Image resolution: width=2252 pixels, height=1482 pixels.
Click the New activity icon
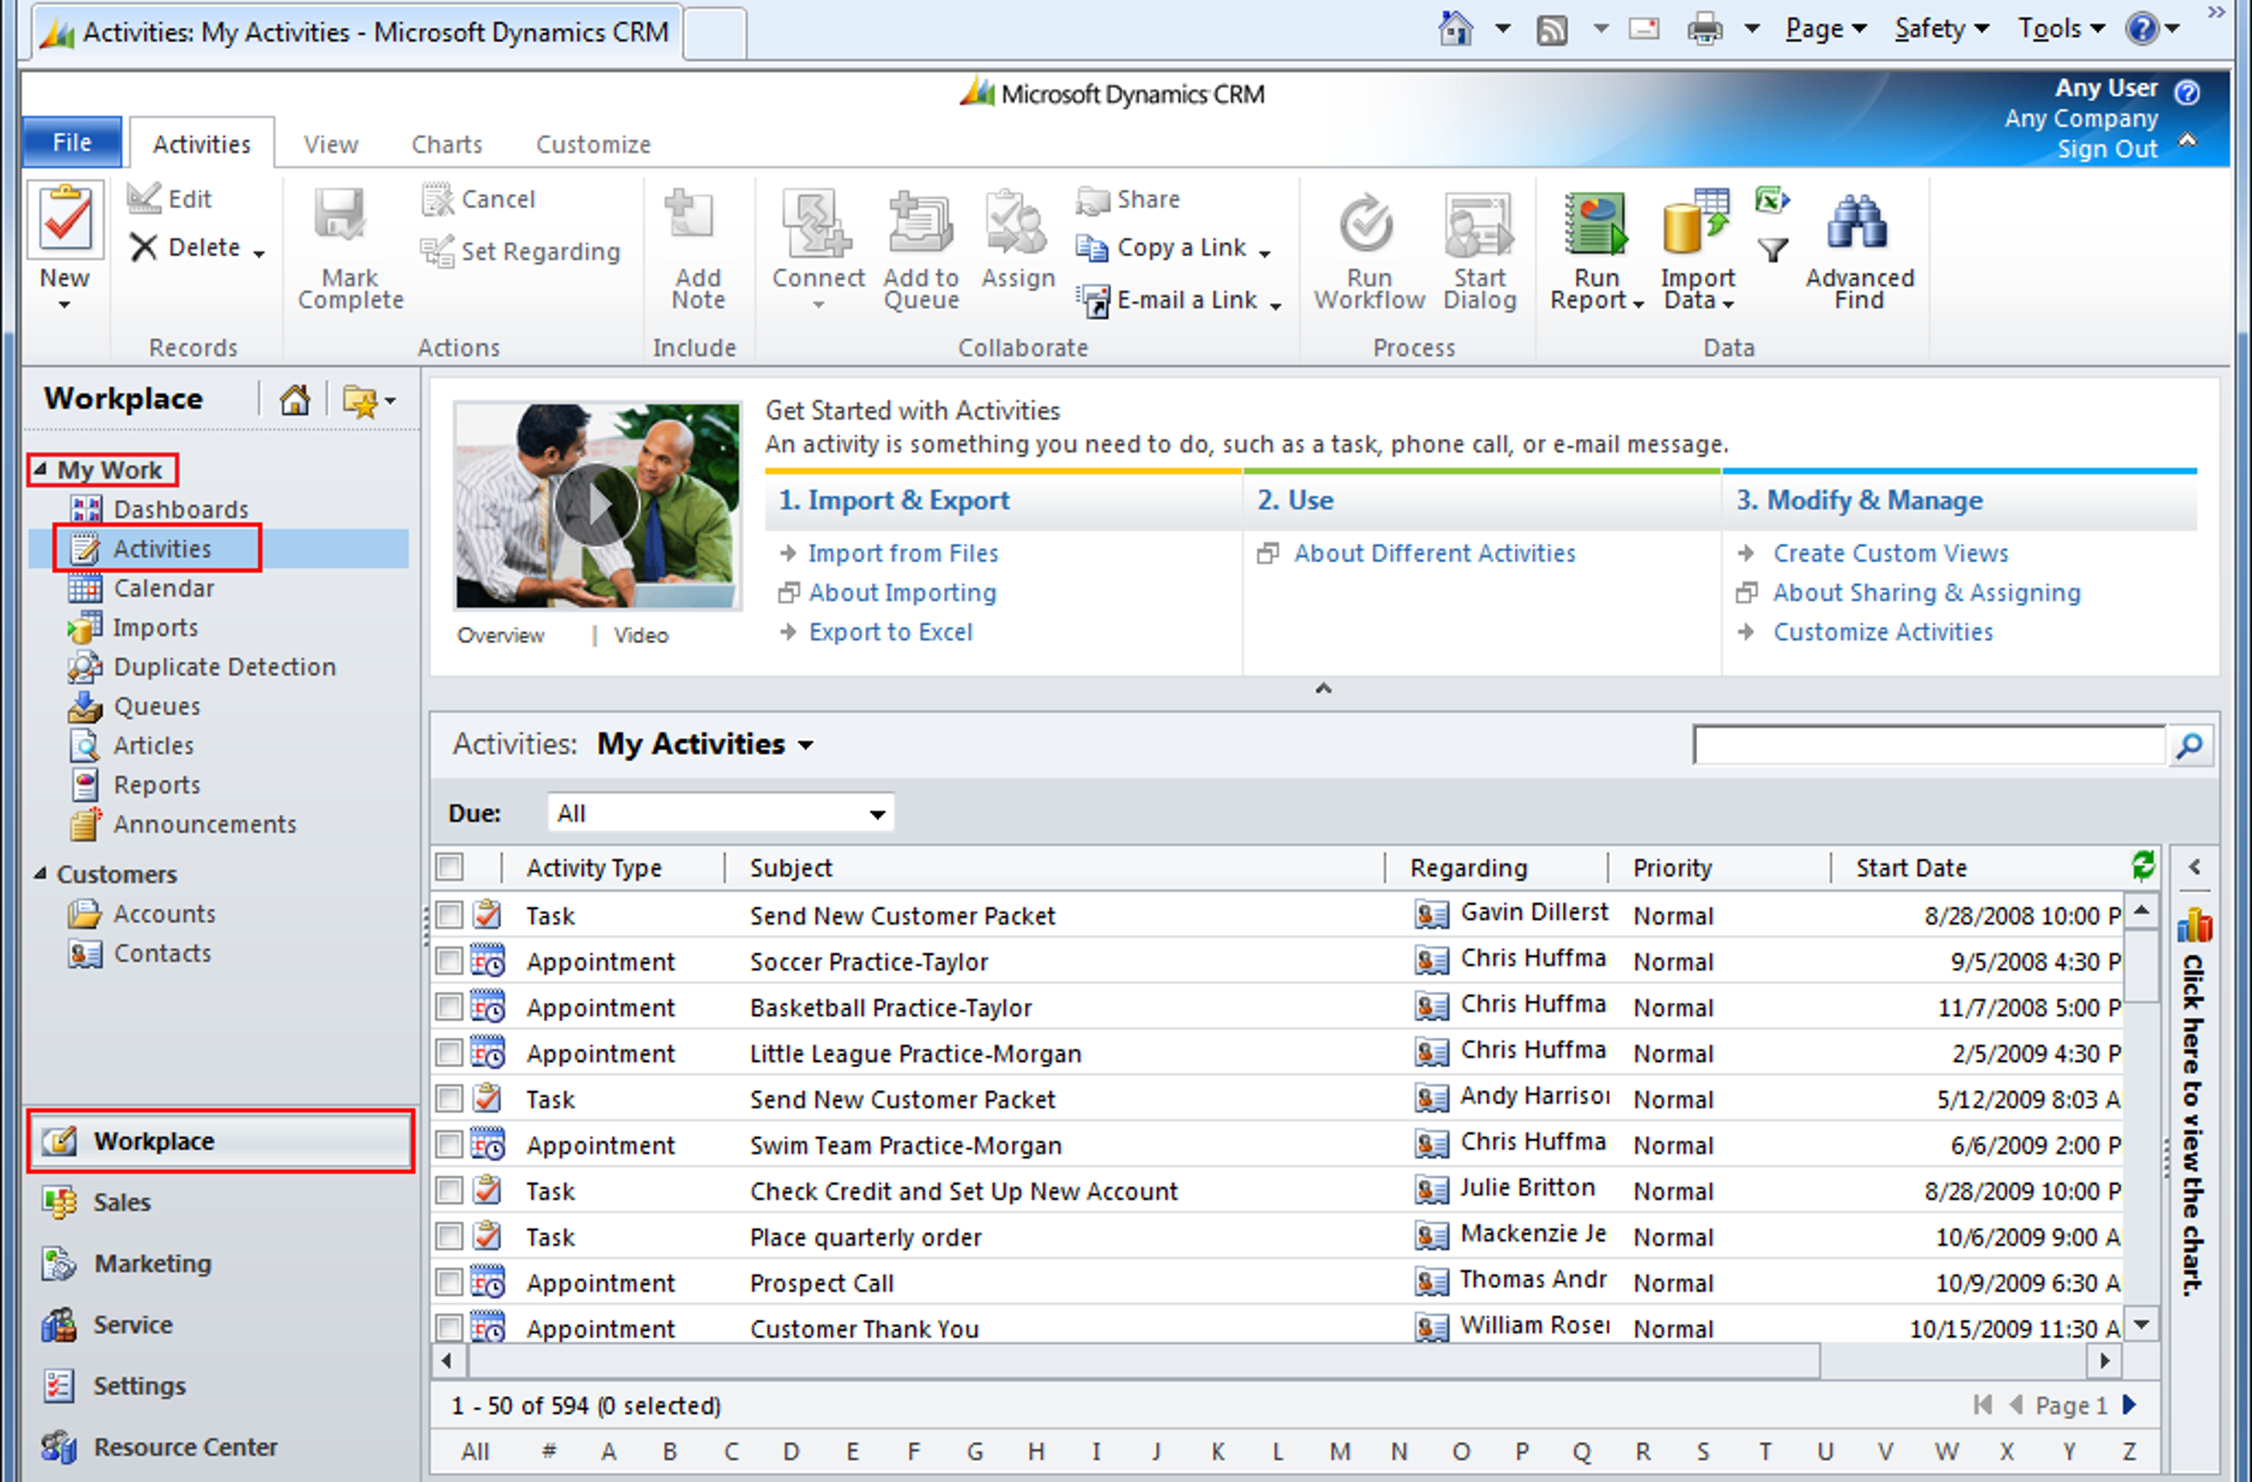[64, 220]
